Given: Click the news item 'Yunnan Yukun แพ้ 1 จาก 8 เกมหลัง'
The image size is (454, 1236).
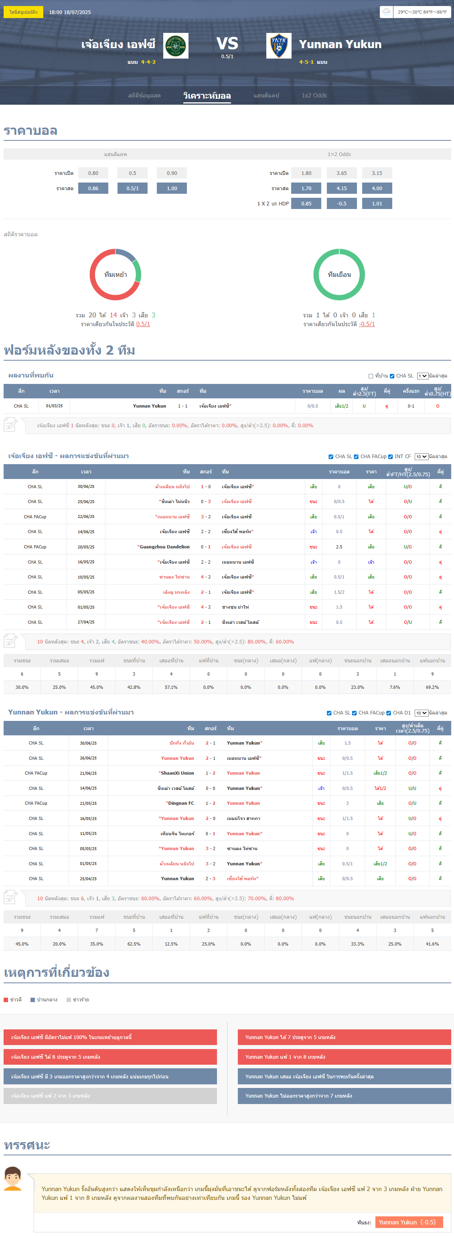Looking at the screenshot, I should tap(345, 1057).
